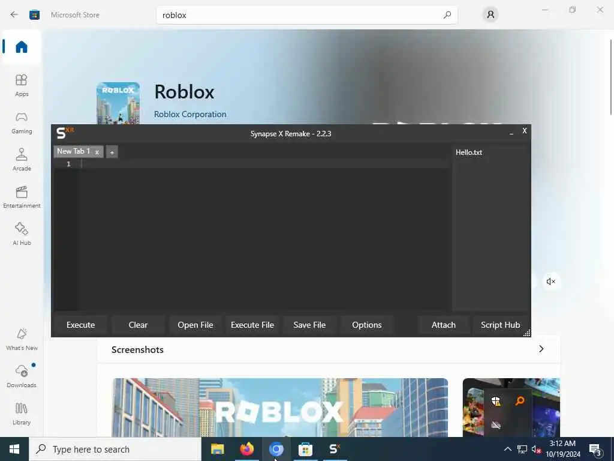Open What's New in Store sidebar
614x461 pixels.
click(x=22, y=339)
